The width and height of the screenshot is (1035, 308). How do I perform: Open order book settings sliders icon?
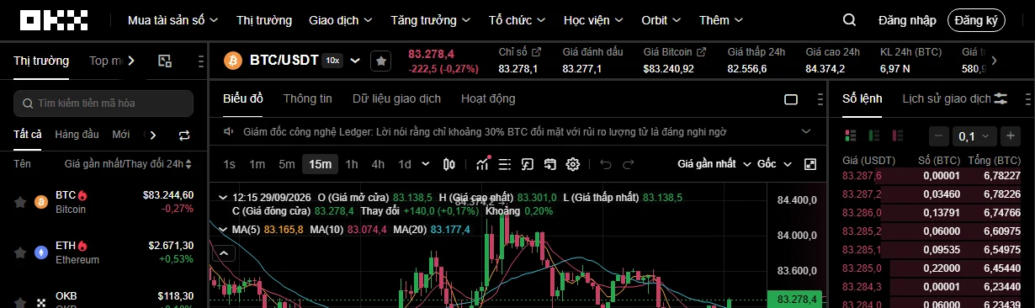click(1000, 98)
